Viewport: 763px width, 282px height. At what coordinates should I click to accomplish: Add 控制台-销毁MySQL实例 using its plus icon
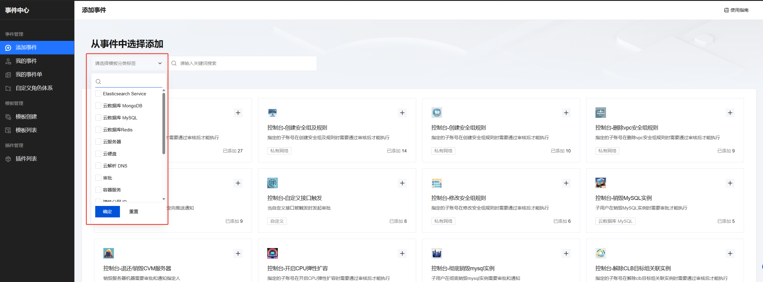click(x=730, y=183)
